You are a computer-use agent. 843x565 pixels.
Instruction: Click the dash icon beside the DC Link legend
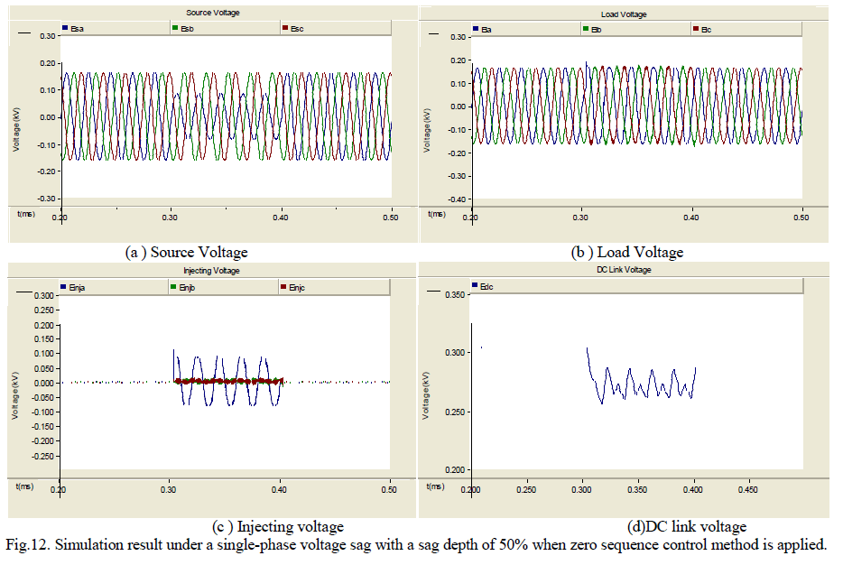[433, 291]
